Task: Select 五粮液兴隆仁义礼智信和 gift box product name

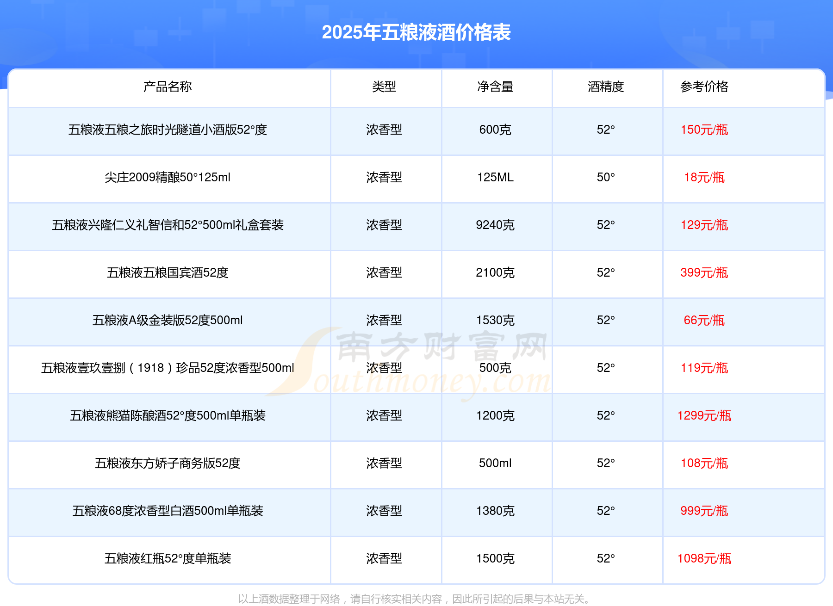Action: click(168, 225)
